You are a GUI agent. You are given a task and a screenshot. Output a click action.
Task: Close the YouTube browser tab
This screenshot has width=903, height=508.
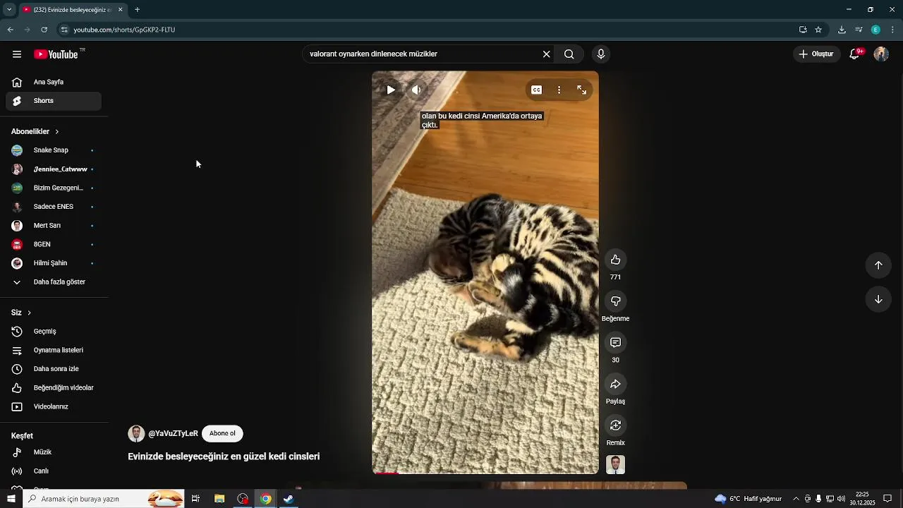(120, 10)
